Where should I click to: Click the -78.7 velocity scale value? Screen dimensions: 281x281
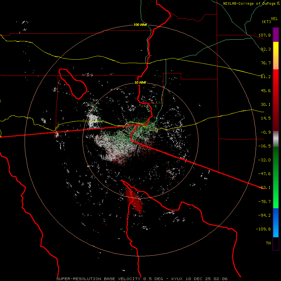coord(264,202)
